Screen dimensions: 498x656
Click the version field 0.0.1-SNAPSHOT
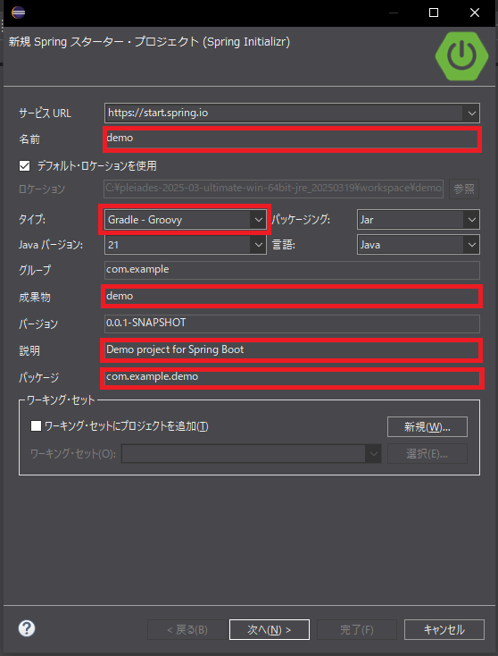pos(292,324)
